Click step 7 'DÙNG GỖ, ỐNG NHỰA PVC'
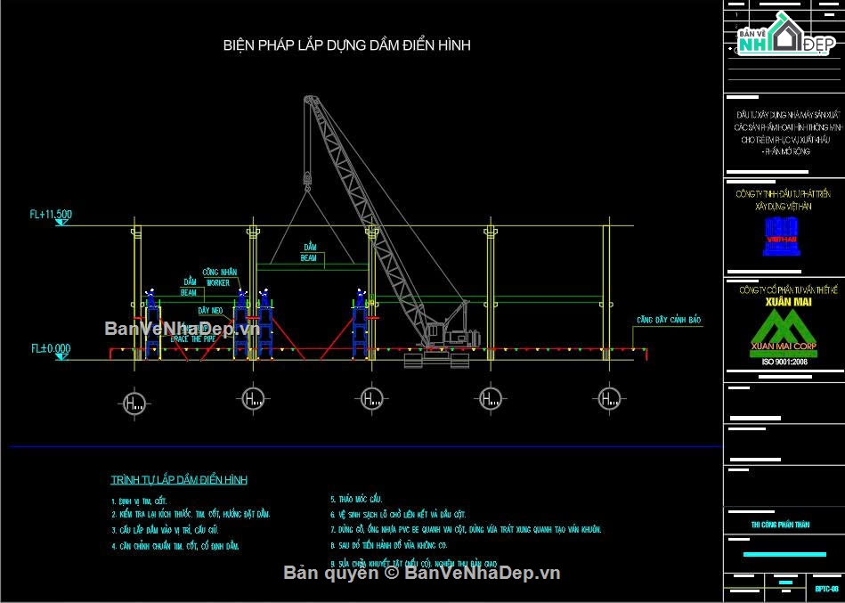The width and height of the screenshot is (845, 603). (467, 530)
